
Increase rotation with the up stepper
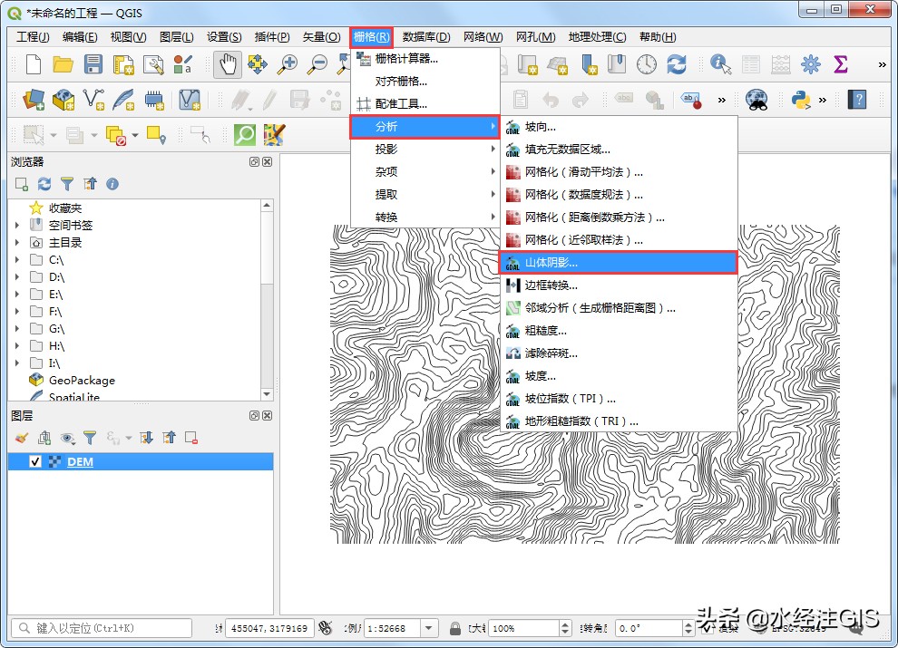point(689,624)
